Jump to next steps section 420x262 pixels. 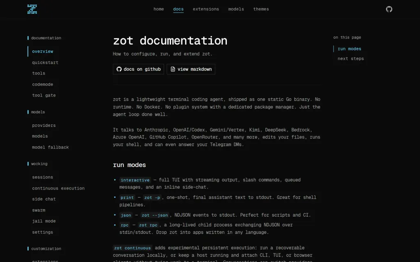(x=351, y=59)
